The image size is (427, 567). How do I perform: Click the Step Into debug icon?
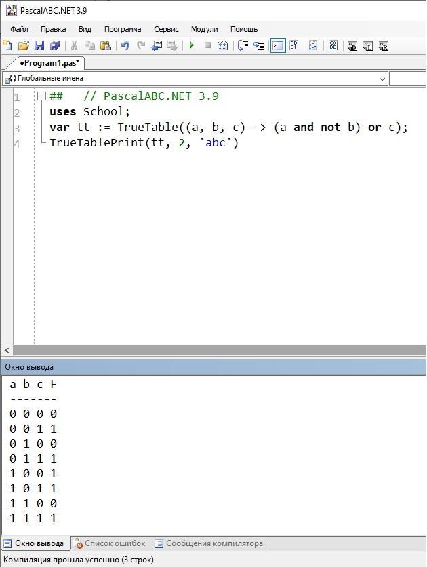click(259, 45)
